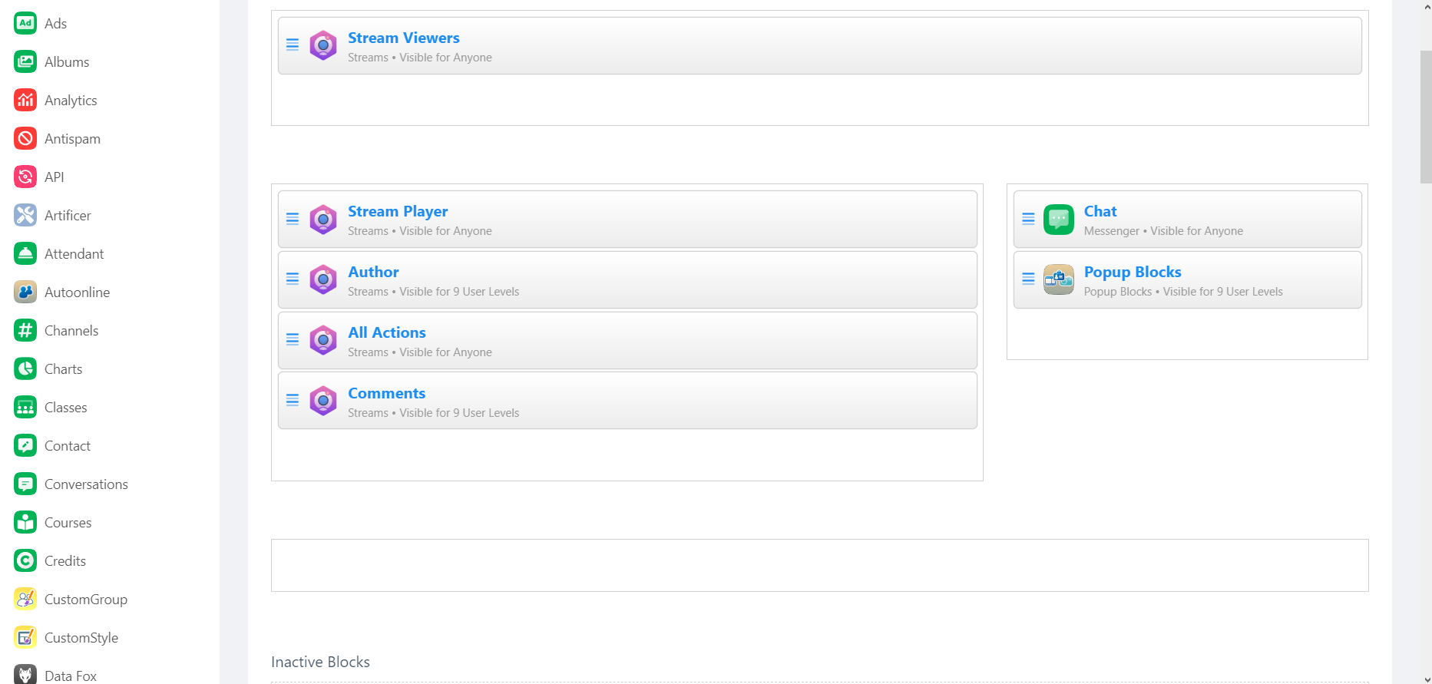Open the Stream Viewers block settings

(403, 38)
